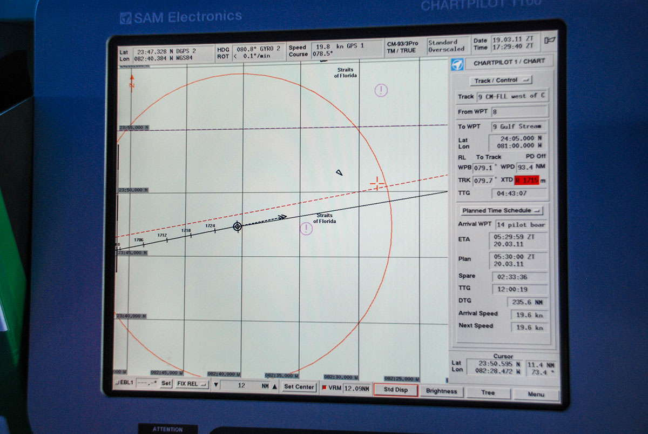Toggle the red VRM range marker indicator
This screenshot has height=434, width=648.
point(325,388)
